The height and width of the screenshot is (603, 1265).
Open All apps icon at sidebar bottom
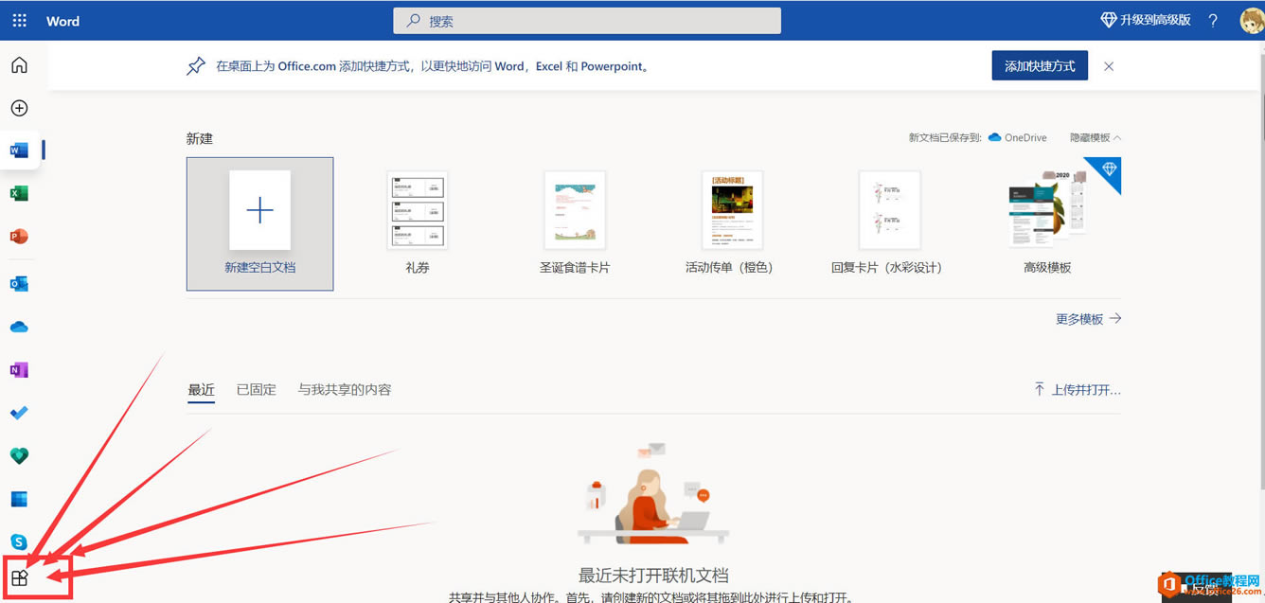[19, 578]
